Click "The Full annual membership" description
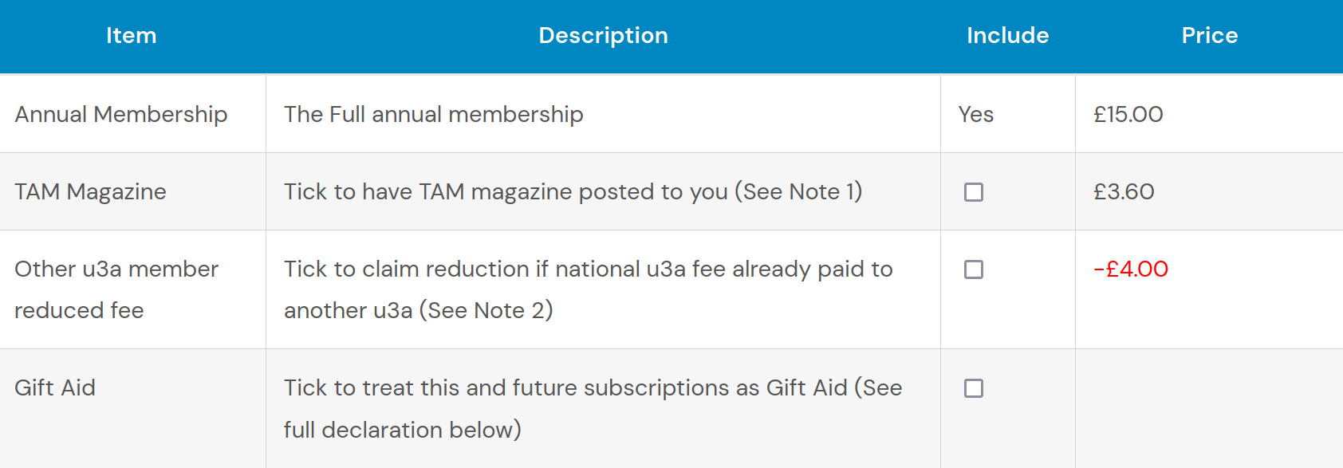The height and width of the screenshot is (468, 1343). (x=434, y=115)
